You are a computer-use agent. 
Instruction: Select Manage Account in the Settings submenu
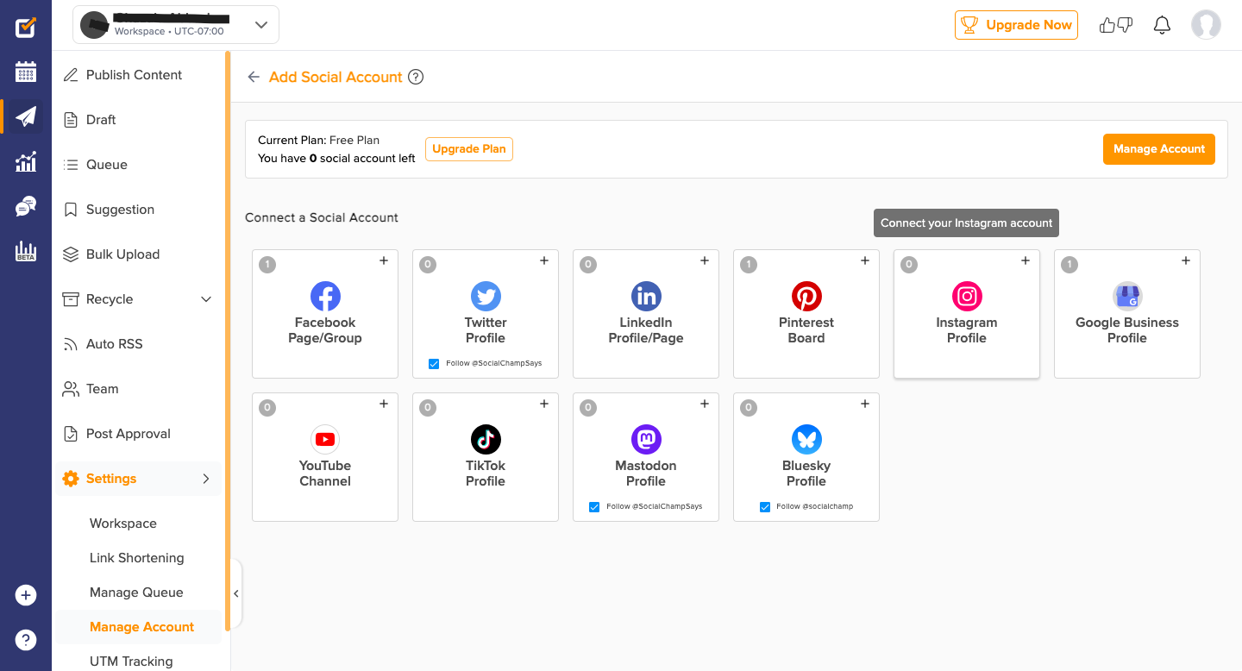point(139,627)
